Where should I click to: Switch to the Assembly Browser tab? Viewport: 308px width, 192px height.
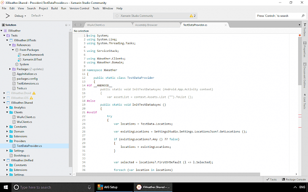(x=156, y=25)
